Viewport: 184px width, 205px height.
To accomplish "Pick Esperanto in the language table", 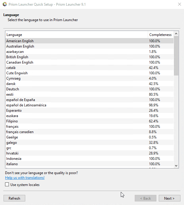I will coord(14,111).
